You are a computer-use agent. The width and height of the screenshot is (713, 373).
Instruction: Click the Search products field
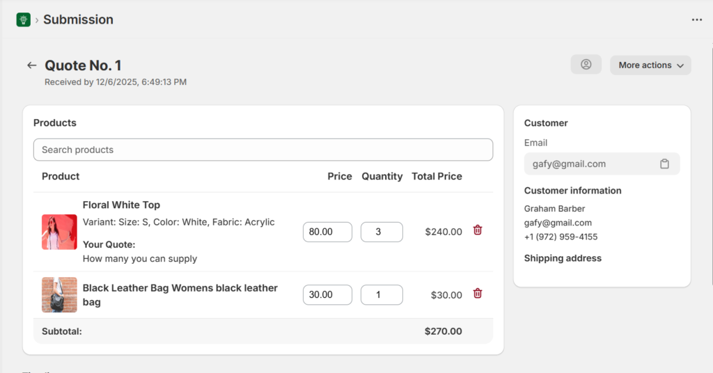[x=263, y=150]
